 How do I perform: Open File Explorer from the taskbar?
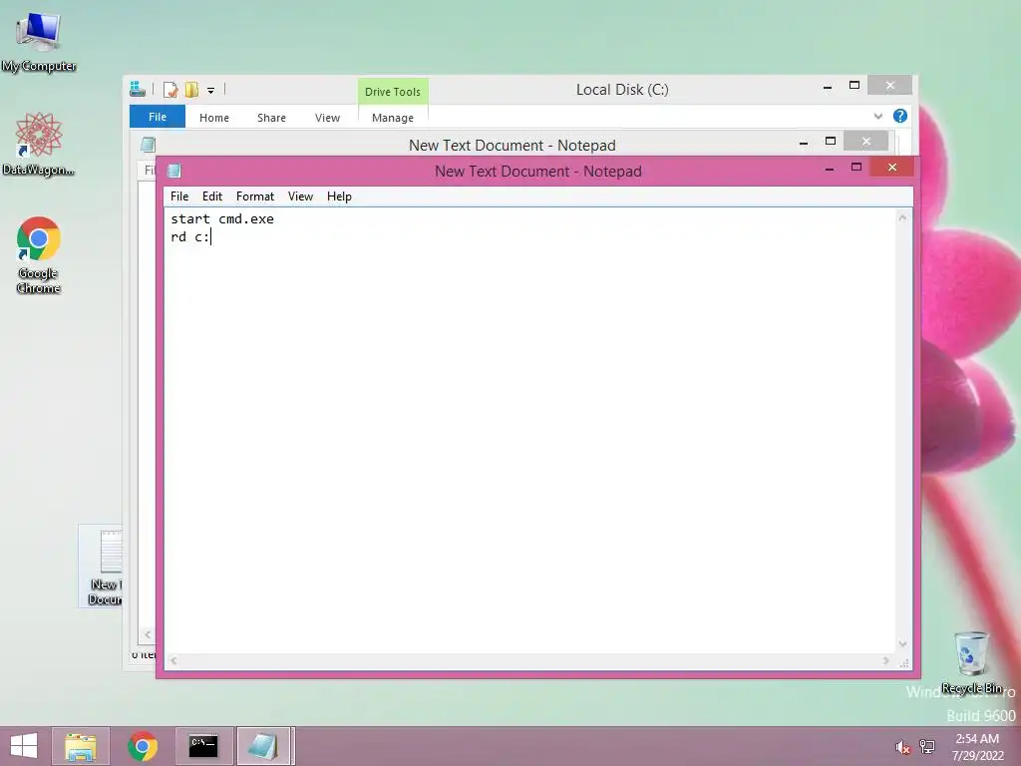[80, 746]
